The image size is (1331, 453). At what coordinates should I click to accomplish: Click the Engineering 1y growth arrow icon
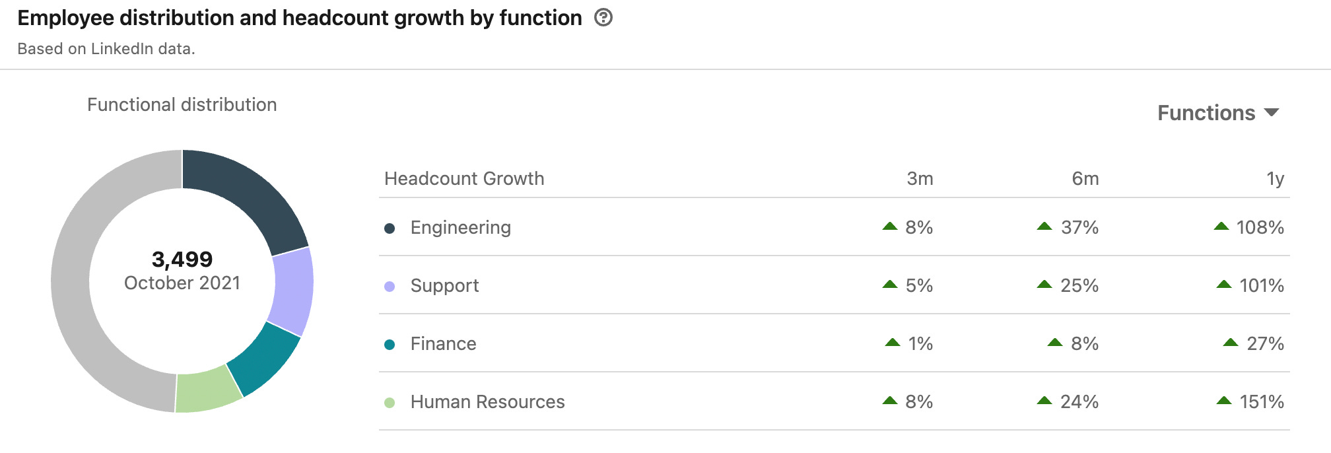point(1221,226)
